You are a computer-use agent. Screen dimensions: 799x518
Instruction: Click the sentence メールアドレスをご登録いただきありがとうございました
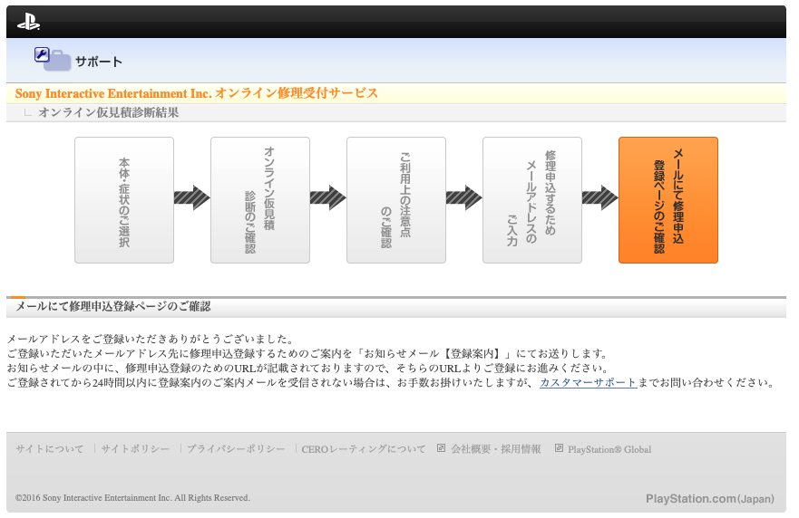[x=151, y=339]
